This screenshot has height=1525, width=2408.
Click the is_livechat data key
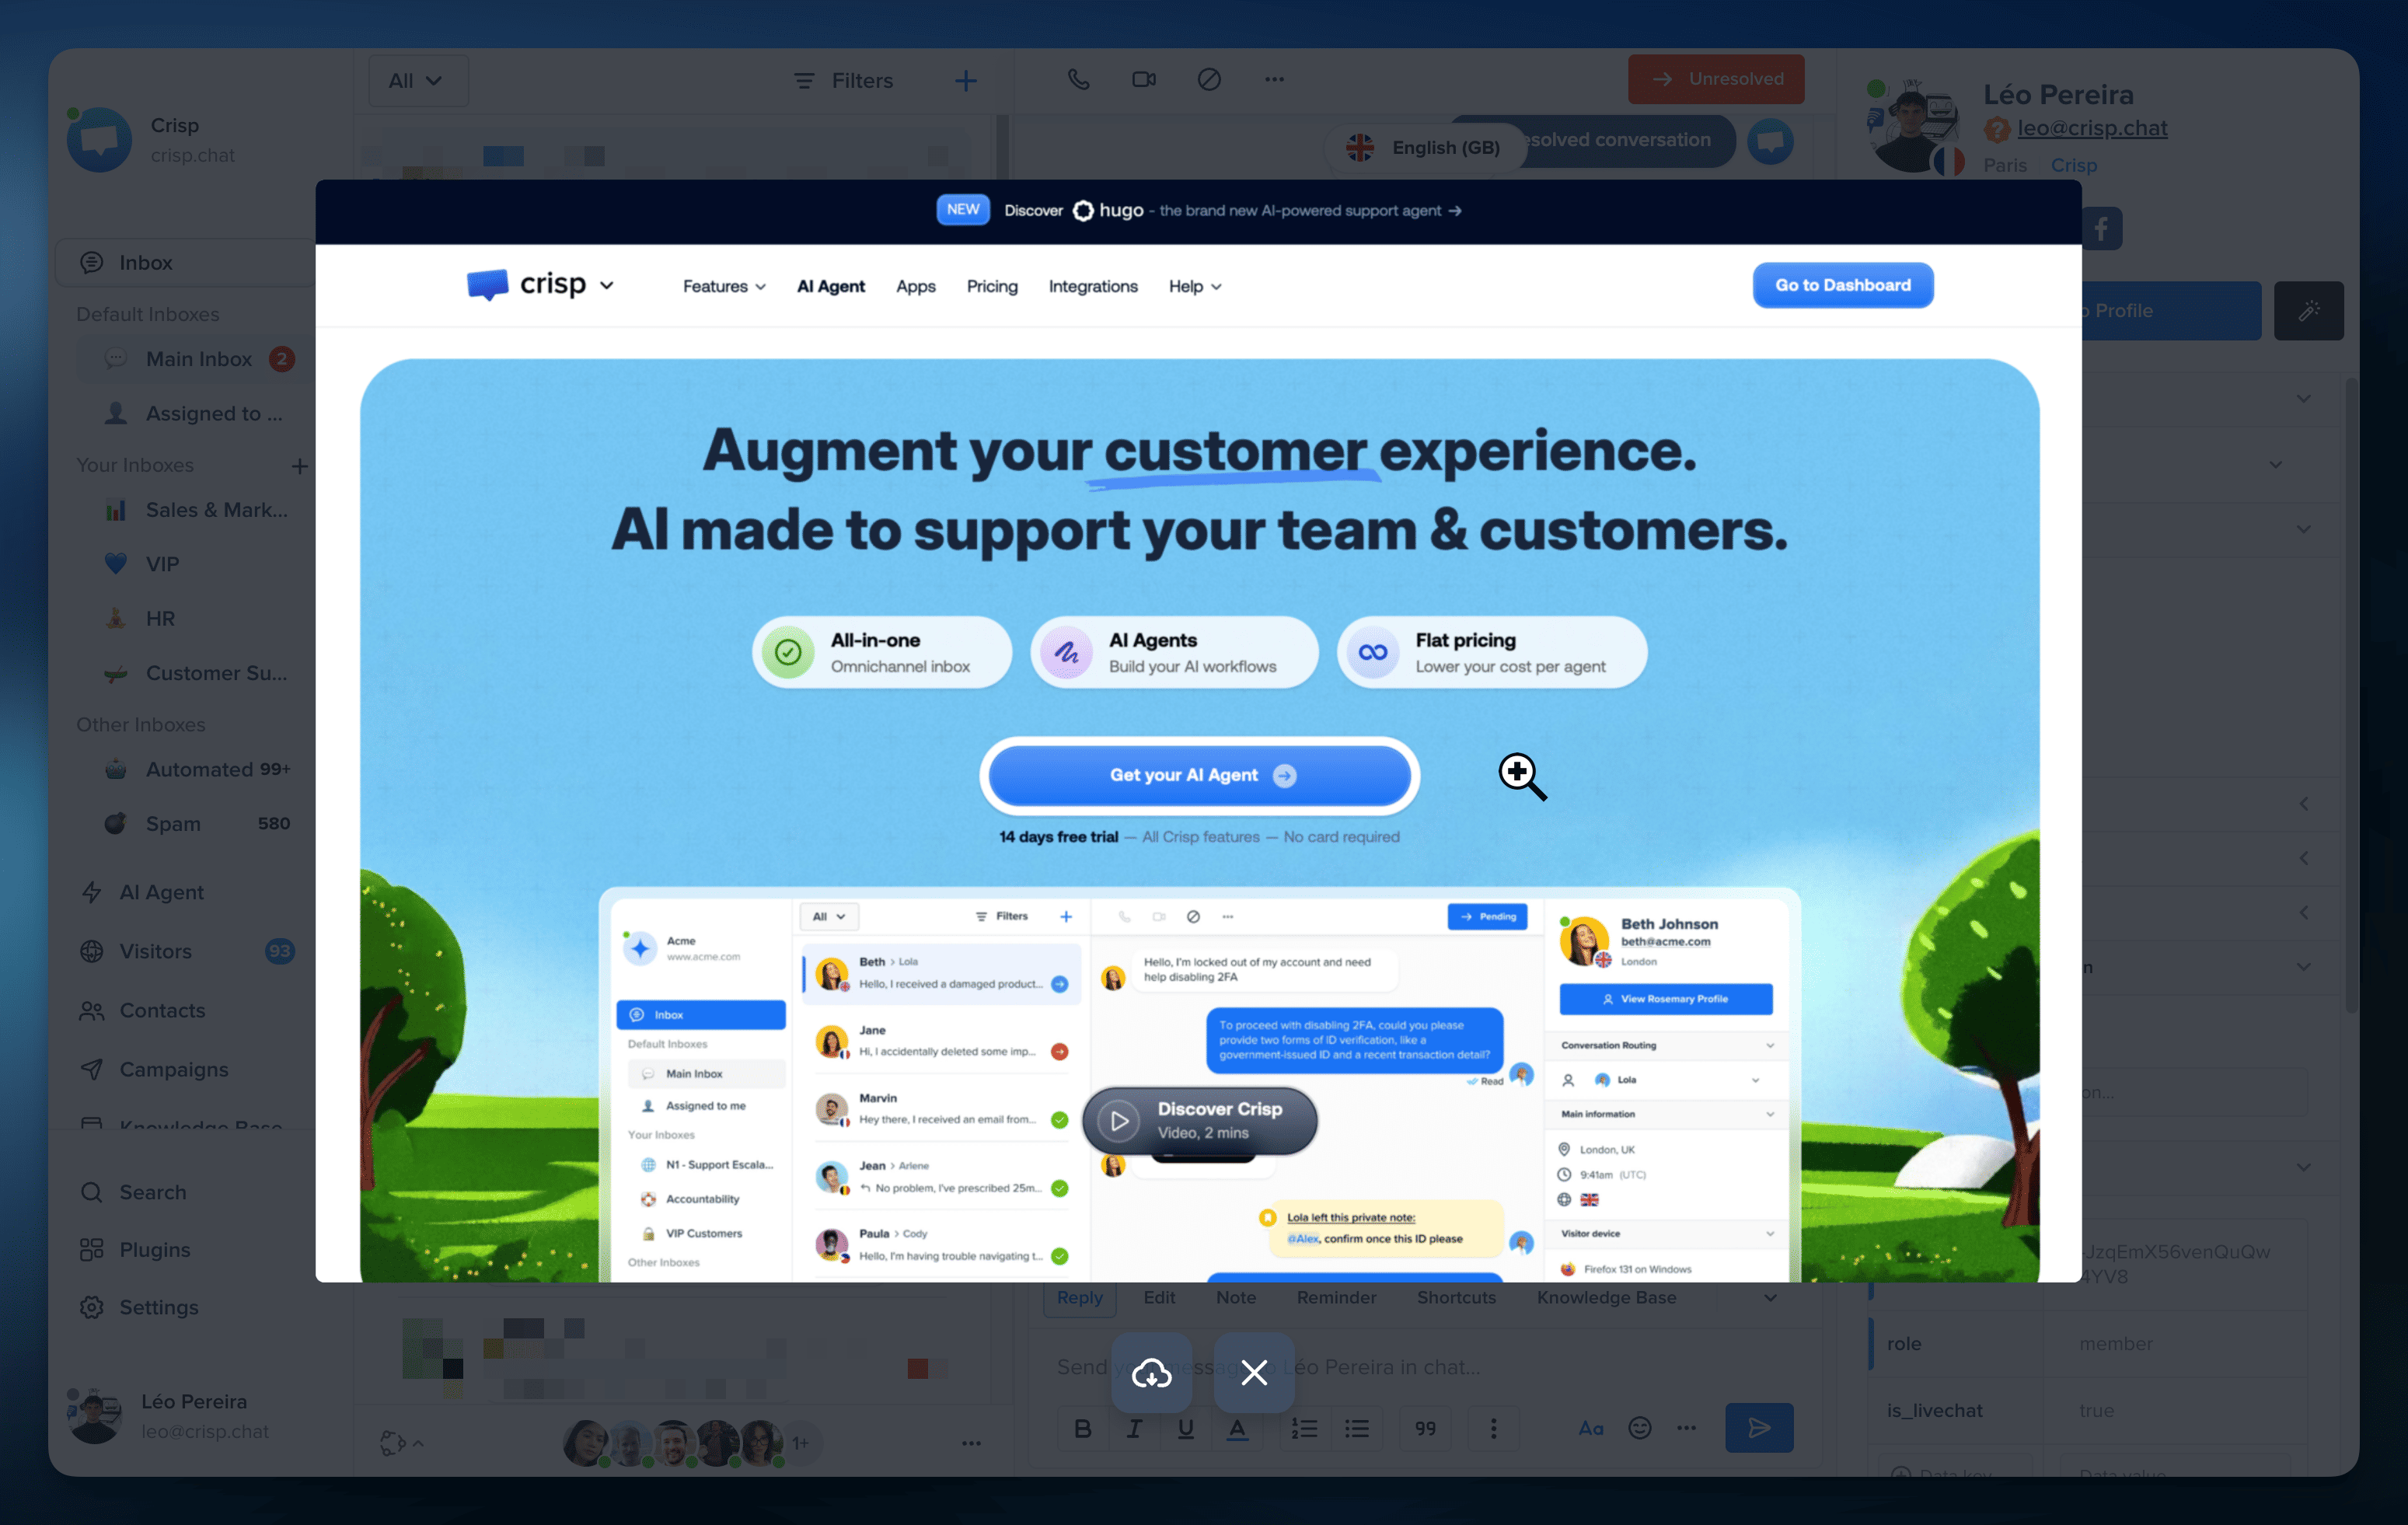pyautogui.click(x=1934, y=1411)
